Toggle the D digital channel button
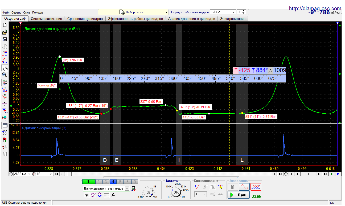The width and height of the screenshot is (345, 206). (x=134, y=182)
